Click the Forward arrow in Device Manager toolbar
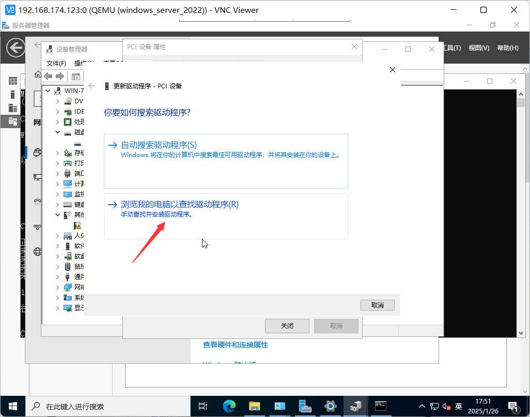Viewport: 530px width, 417px height. point(60,76)
